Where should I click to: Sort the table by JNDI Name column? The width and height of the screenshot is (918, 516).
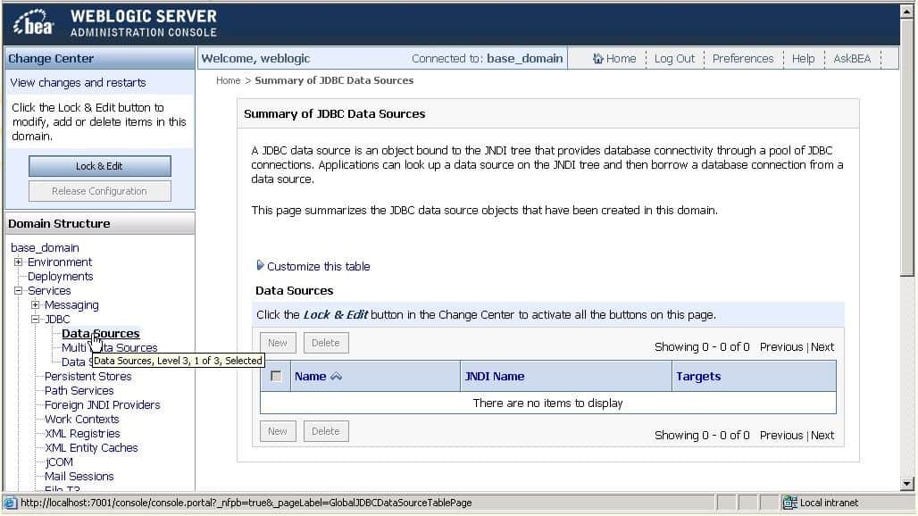coord(495,376)
